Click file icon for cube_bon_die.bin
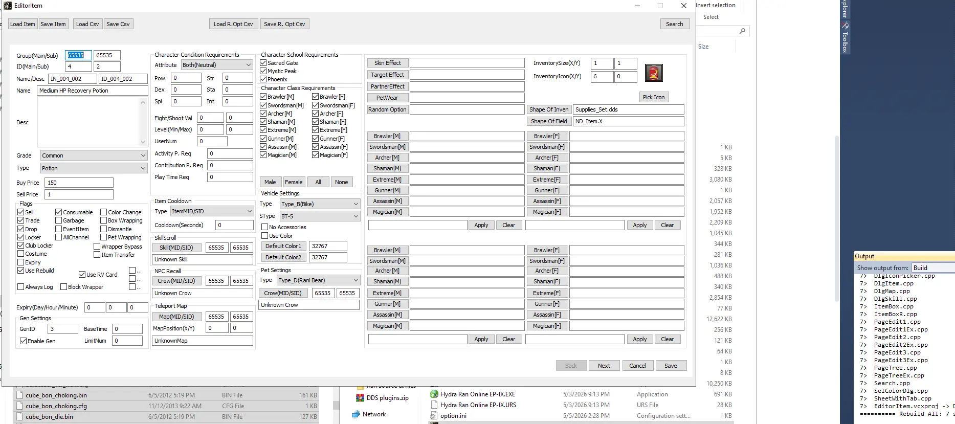This screenshot has width=955, height=424. [x=19, y=417]
